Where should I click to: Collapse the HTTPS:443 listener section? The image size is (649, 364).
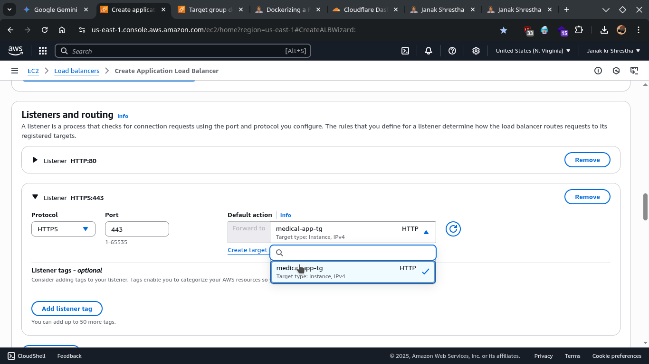click(x=35, y=197)
